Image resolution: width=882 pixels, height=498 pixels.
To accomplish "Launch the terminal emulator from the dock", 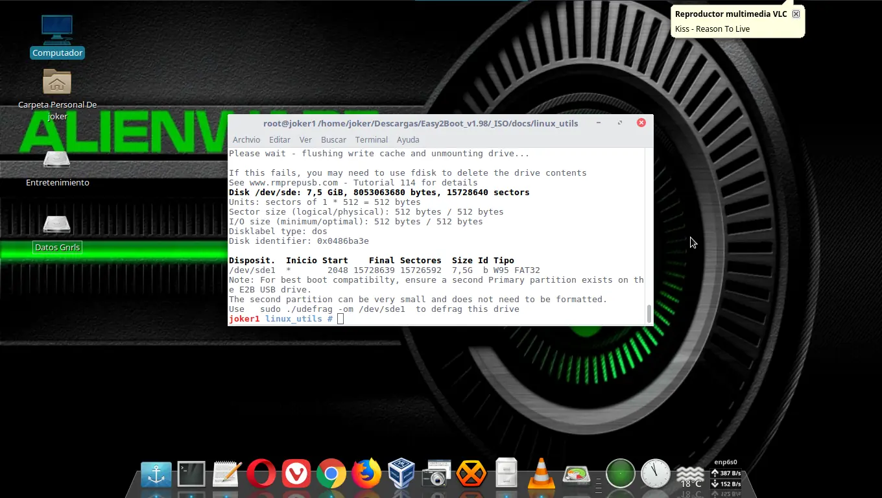I will click(x=191, y=473).
